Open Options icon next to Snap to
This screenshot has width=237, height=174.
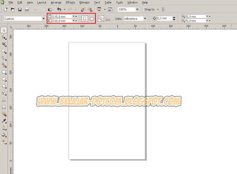[163, 10]
